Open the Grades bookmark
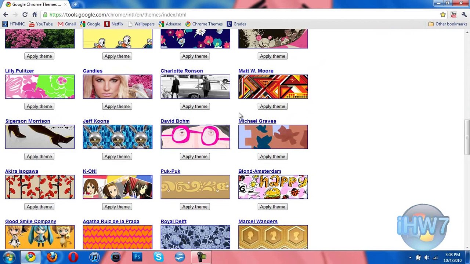This screenshot has width=470, height=264. coord(236,24)
